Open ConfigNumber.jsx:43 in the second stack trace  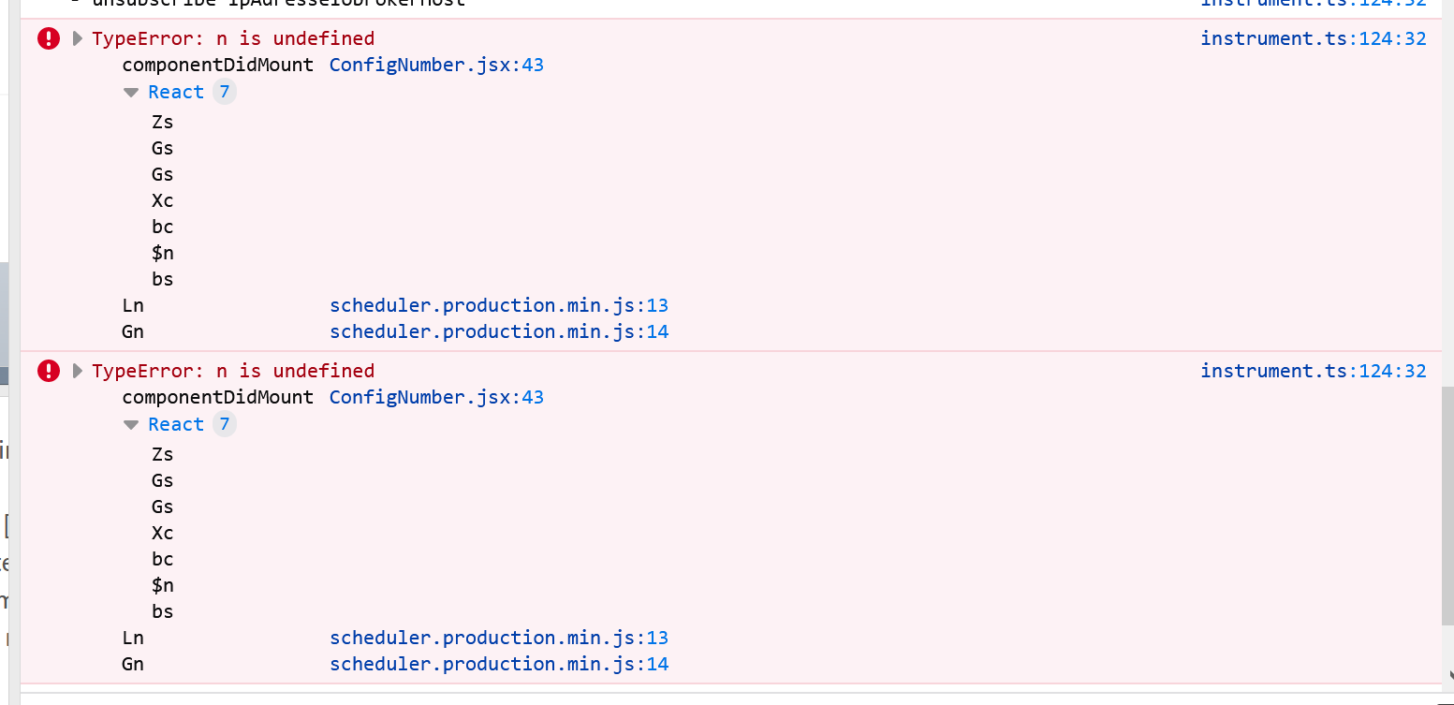(x=436, y=397)
